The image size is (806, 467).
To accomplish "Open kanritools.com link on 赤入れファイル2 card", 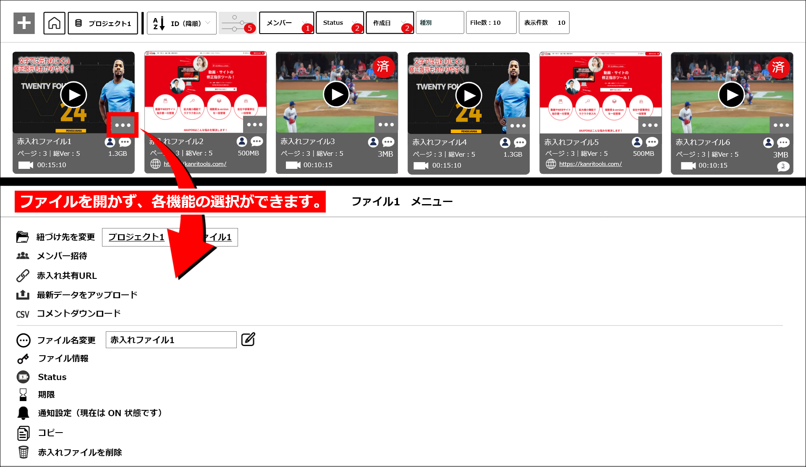I will coord(195,164).
